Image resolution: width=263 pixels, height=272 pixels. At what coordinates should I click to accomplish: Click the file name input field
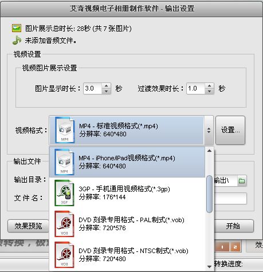click(x=230, y=199)
